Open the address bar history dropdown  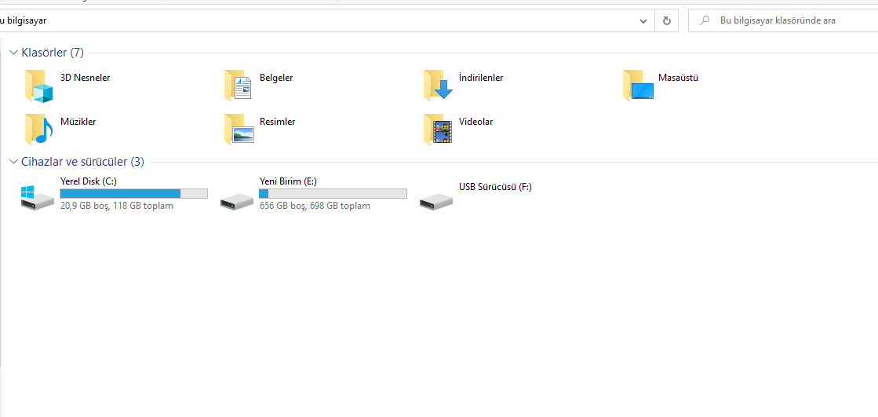point(644,21)
